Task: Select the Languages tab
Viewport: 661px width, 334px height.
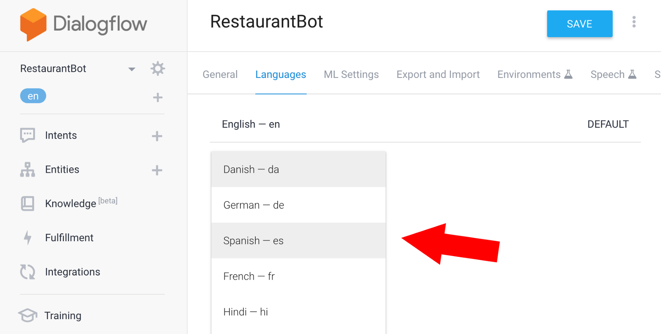Action: click(x=281, y=74)
